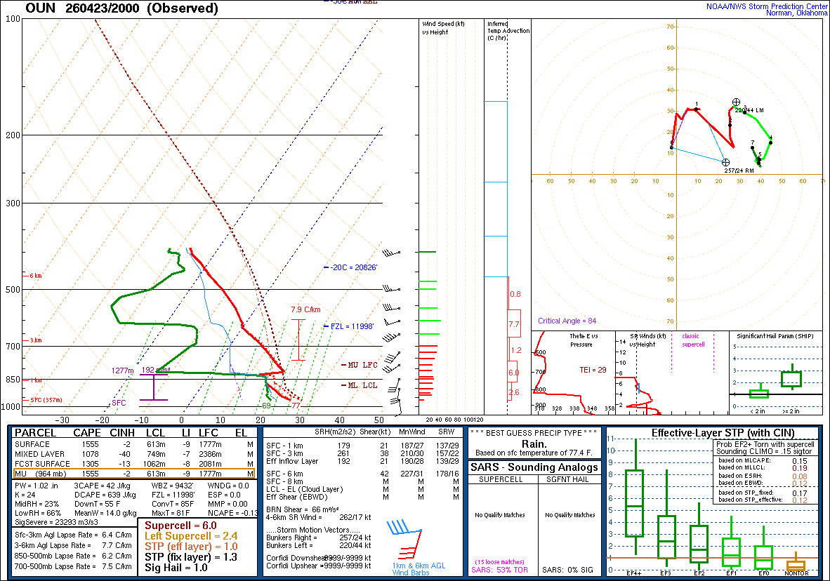Click 'SARS: 0% SIG' result

(x=567, y=570)
